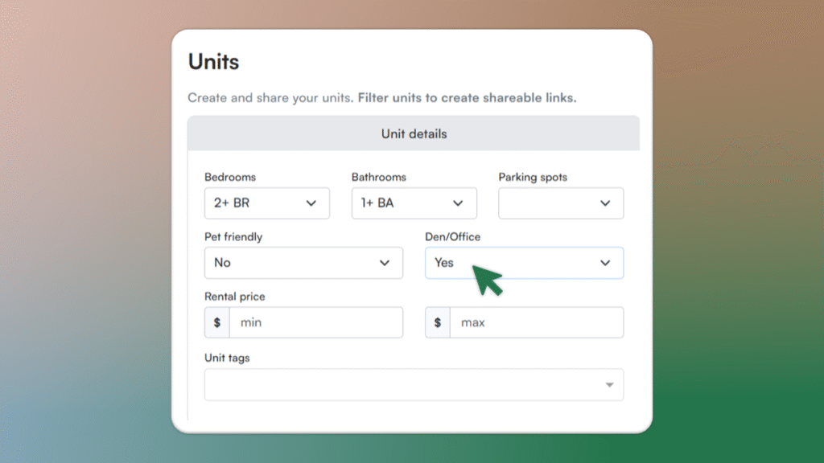The width and height of the screenshot is (824, 463).
Task: Click the chevron arrow in Bedrooms select
Action: coord(311,203)
